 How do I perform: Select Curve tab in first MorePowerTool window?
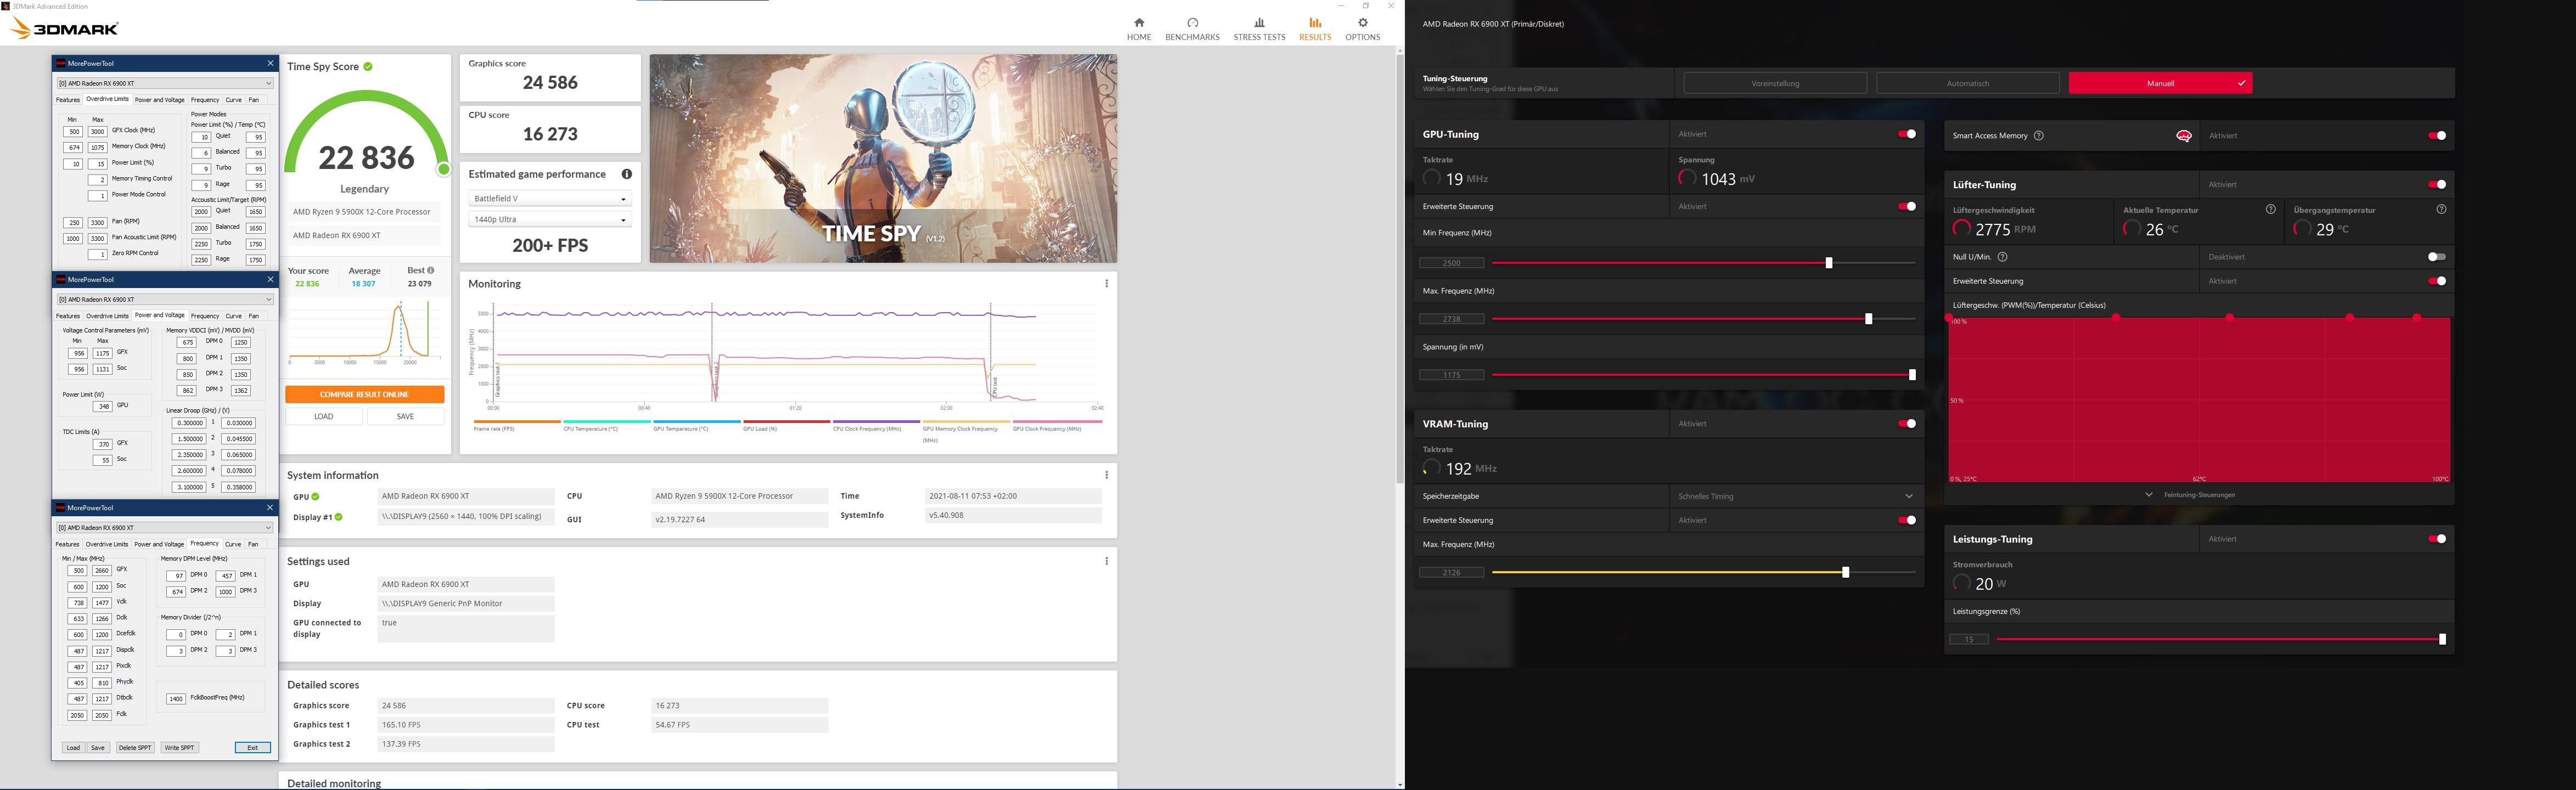(x=233, y=100)
